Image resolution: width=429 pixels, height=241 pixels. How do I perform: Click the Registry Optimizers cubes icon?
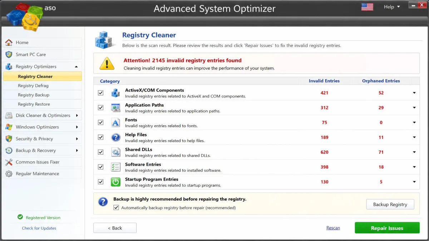9,67
